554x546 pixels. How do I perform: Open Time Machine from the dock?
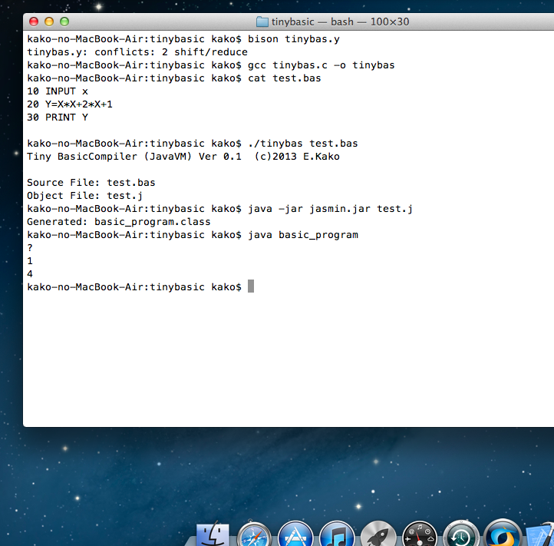tap(461, 535)
